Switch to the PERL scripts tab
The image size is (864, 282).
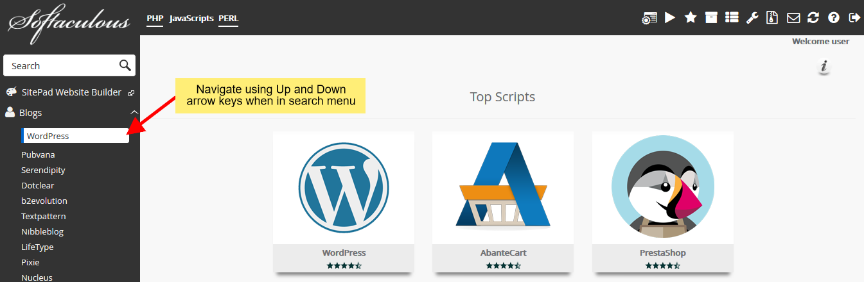click(228, 19)
